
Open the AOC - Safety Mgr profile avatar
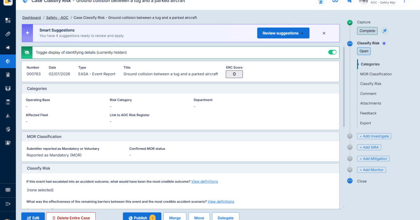point(363,1)
